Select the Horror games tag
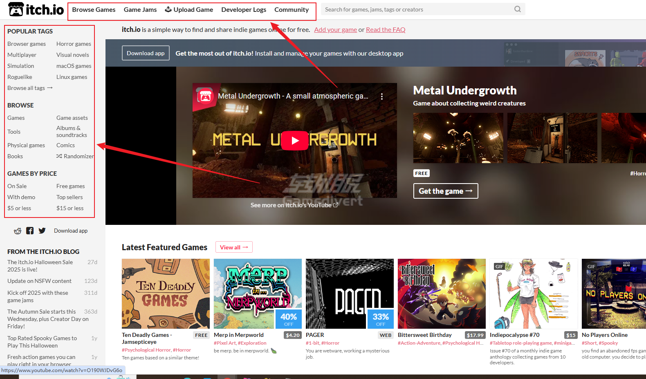This screenshot has height=379, width=646. (74, 44)
